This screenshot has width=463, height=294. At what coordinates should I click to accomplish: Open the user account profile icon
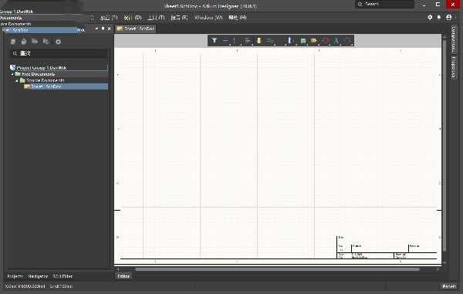pos(449,18)
